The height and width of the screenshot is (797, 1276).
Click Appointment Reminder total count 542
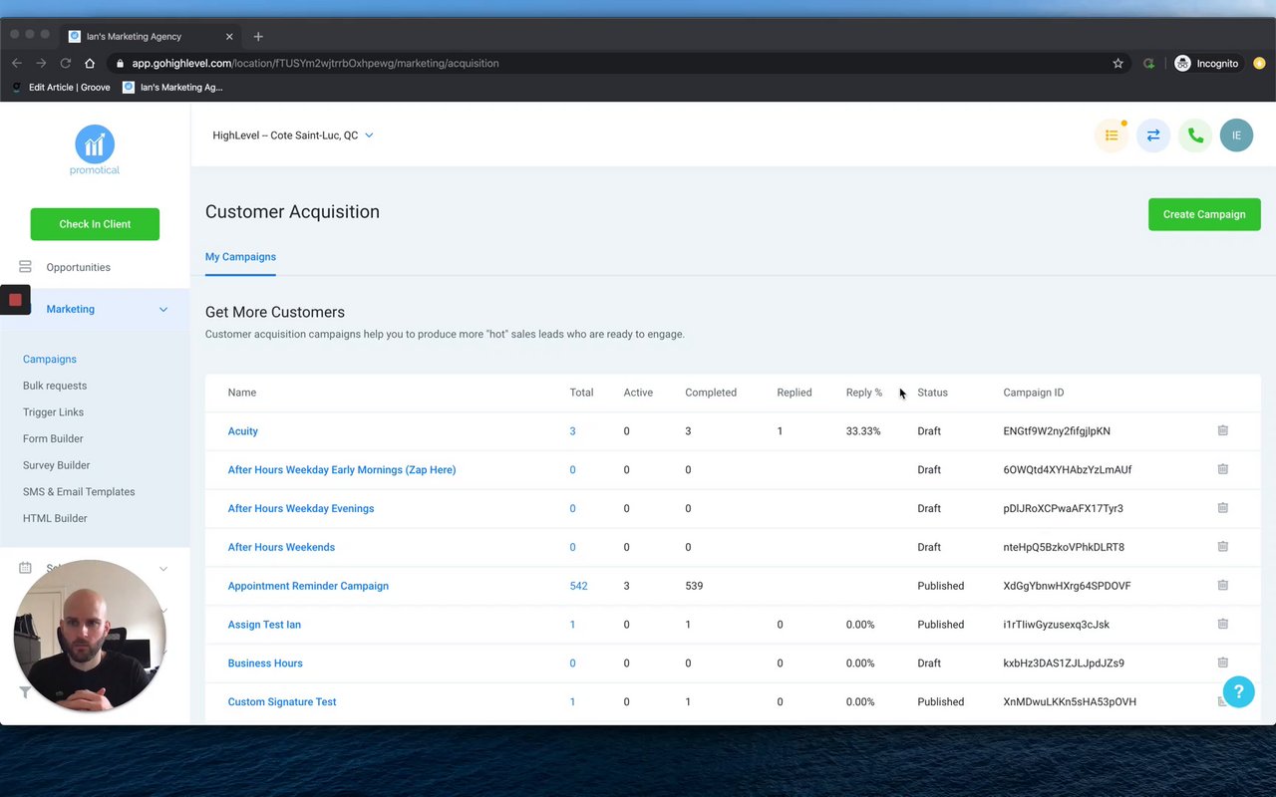click(x=578, y=586)
